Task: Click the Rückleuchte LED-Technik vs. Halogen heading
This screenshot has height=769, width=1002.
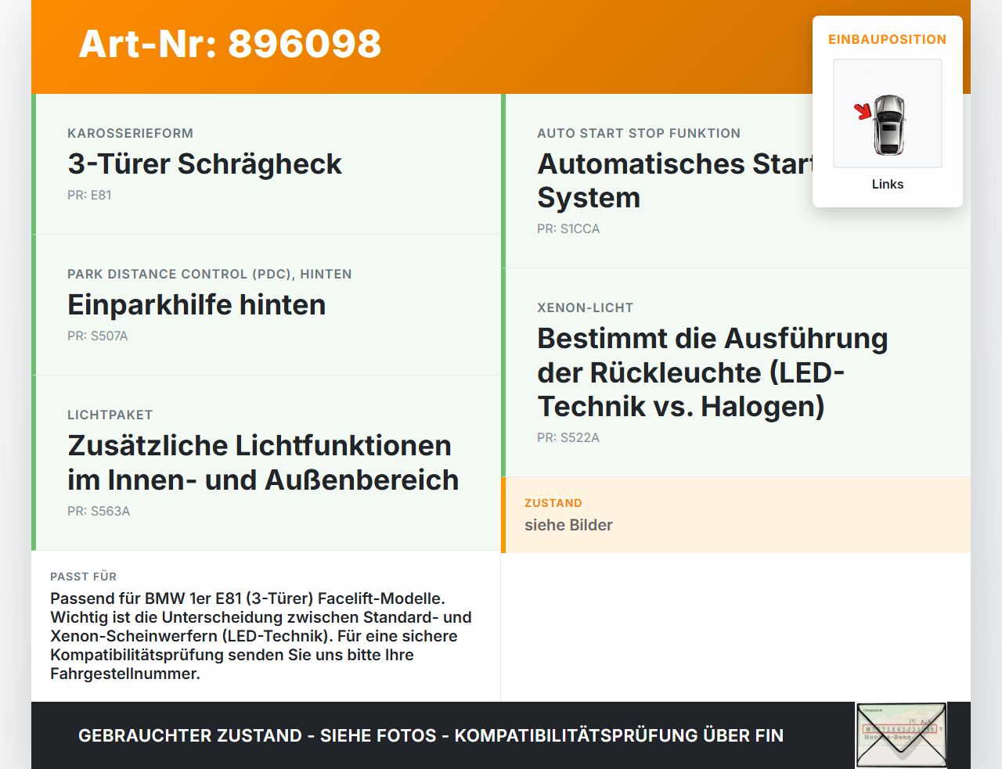Action: coord(712,372)
